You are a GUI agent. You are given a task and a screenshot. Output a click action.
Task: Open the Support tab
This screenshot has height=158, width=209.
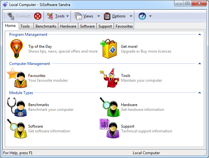(x=105, y=26)
